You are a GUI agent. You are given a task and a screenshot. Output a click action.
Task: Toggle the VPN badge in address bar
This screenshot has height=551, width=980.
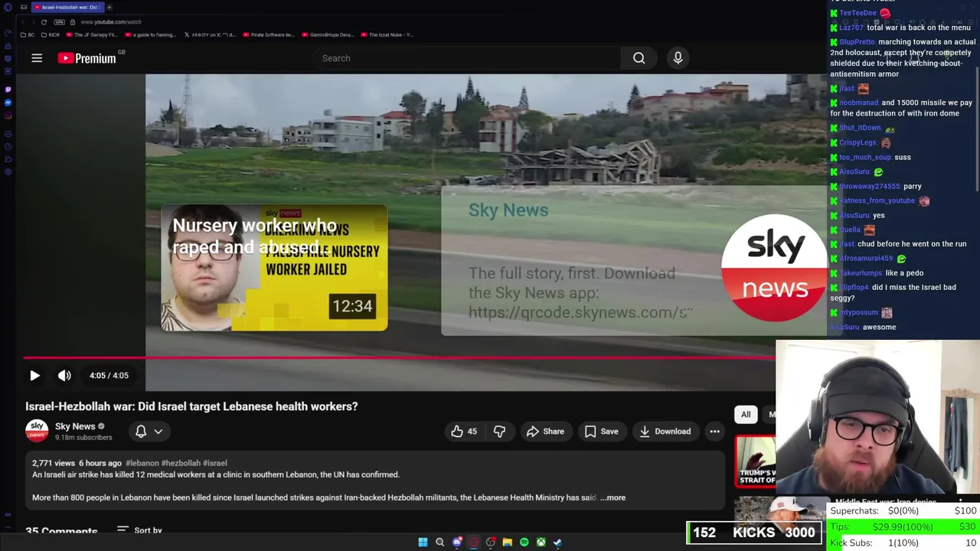click(59, 21)
